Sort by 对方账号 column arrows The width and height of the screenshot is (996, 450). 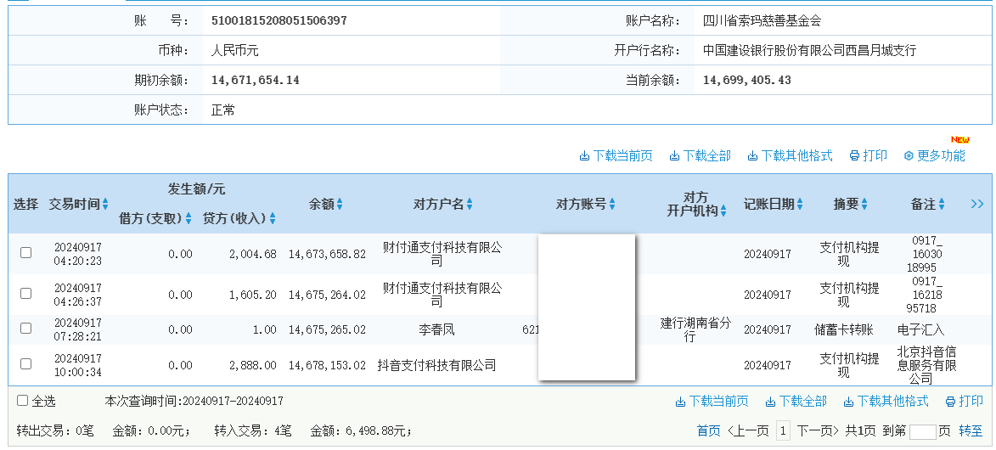[612, 205]
